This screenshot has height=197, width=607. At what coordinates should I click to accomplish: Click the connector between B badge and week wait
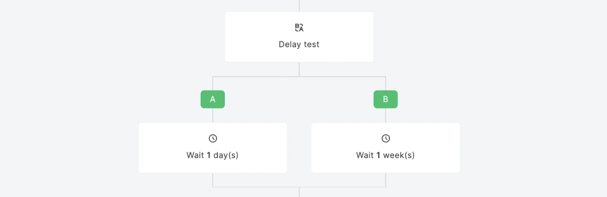coord(385,115)
